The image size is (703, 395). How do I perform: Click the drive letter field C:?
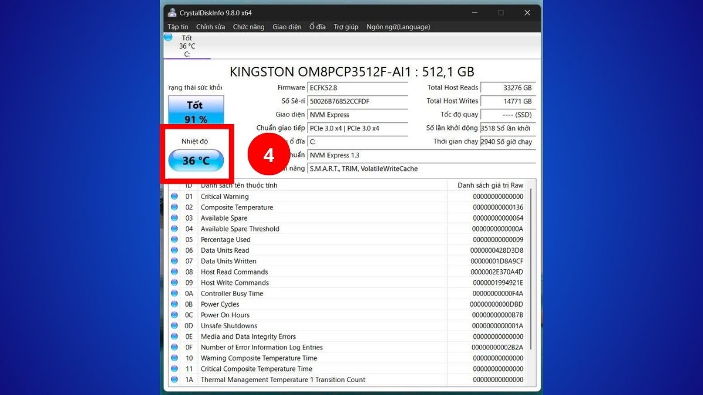click(x=357, y=142)
